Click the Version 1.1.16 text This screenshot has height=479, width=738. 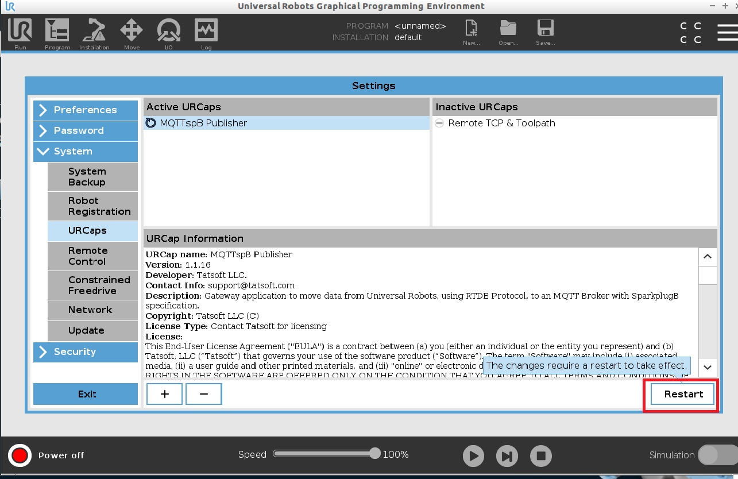click(178, 265)
